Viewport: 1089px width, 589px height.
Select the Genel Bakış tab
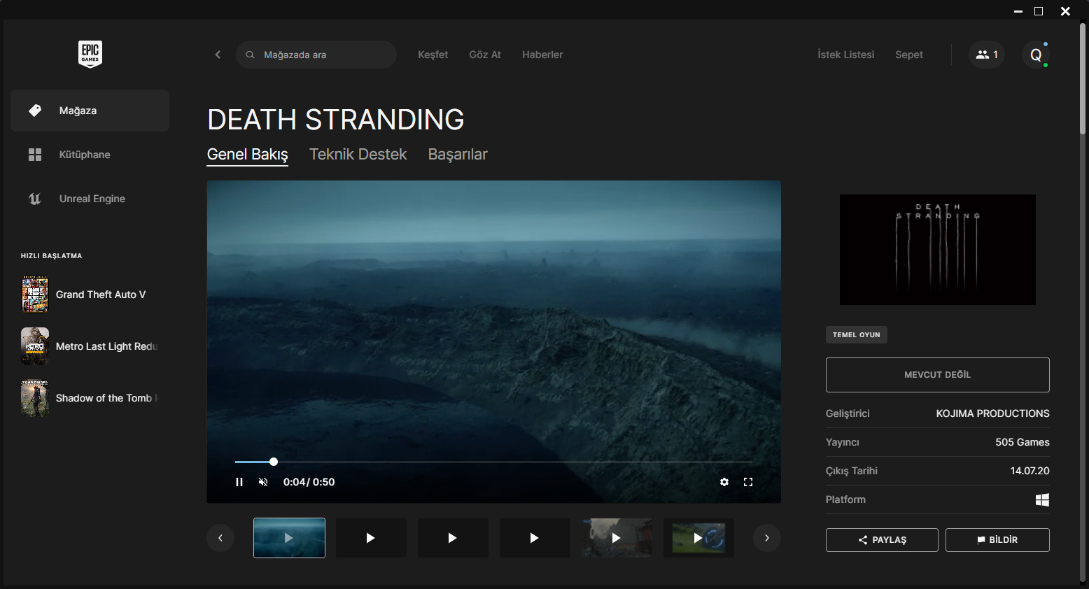pyautogui.click(x=248, y=155)
